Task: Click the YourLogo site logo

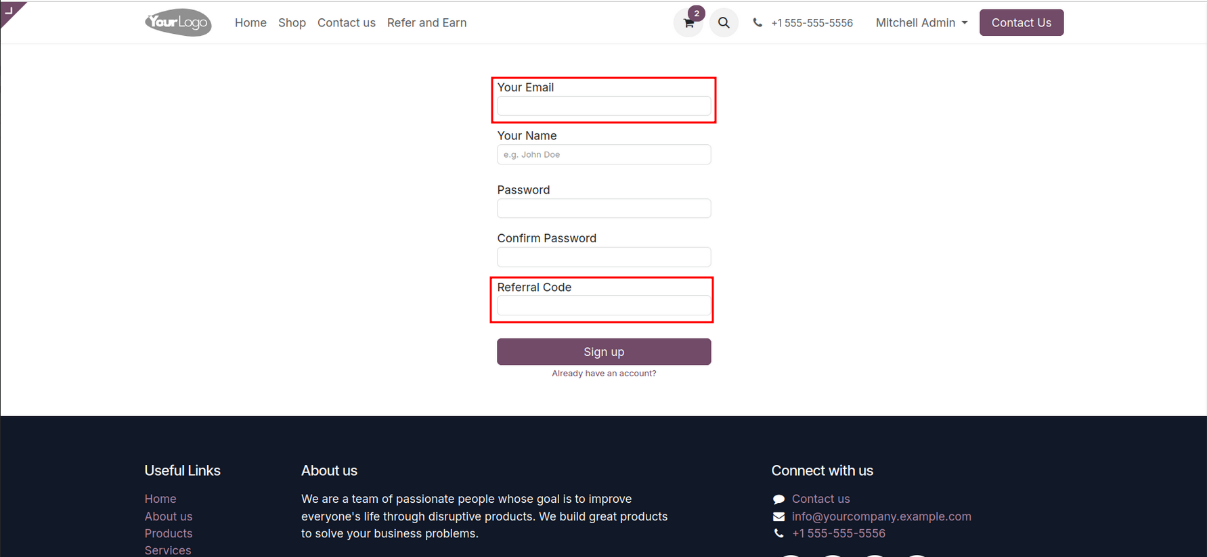Action: point(178,22)
